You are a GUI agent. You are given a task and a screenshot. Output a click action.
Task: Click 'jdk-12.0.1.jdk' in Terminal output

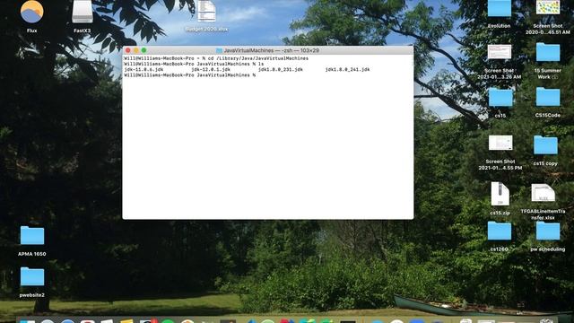pos(211,70)
